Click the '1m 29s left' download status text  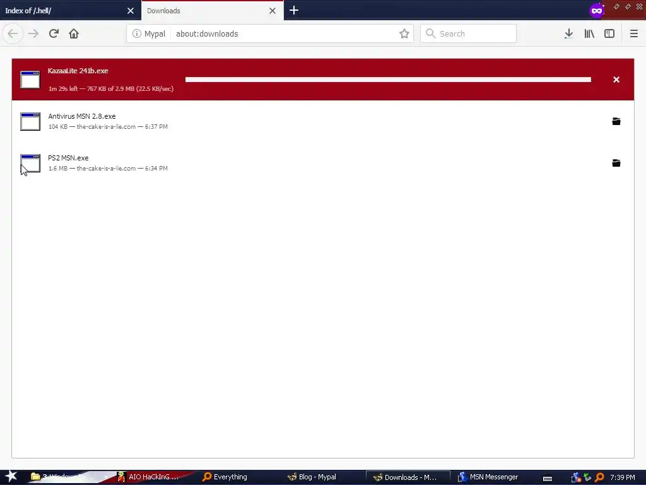click(111, 88)
